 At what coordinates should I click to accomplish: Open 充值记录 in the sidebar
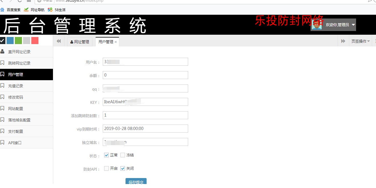pyautogui.click(x=26, y=86)
